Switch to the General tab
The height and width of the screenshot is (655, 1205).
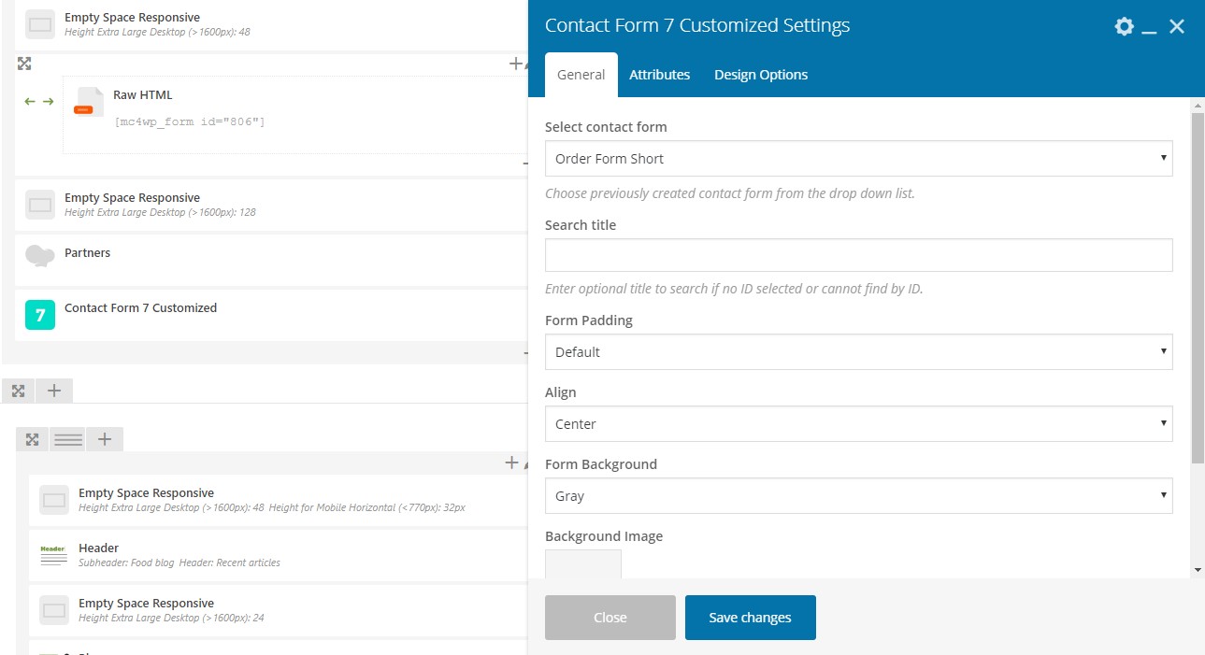tap(581, 75)
